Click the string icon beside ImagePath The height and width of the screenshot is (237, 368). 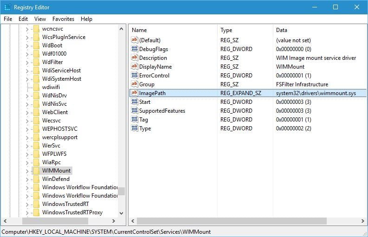134,93
